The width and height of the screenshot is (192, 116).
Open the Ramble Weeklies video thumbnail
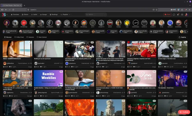click(x=49, y=78)
